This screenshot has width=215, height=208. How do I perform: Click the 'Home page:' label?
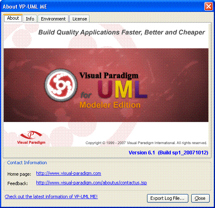tap(19, 174)
